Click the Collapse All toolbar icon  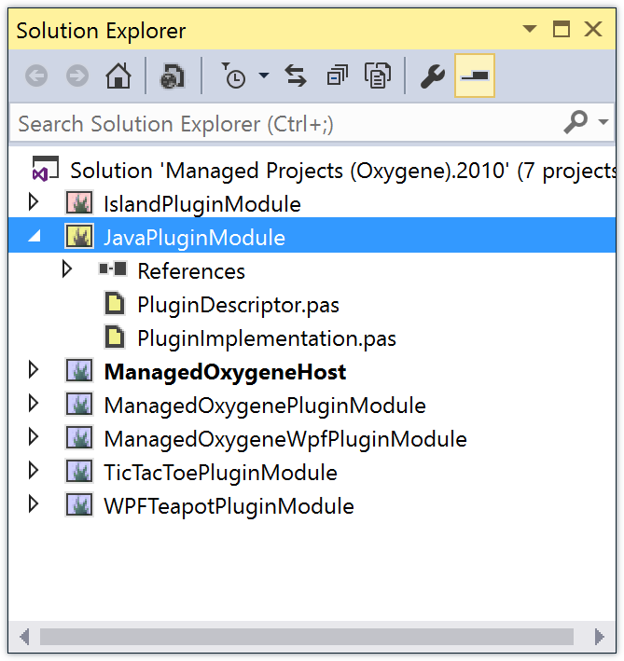coord(338,76)
